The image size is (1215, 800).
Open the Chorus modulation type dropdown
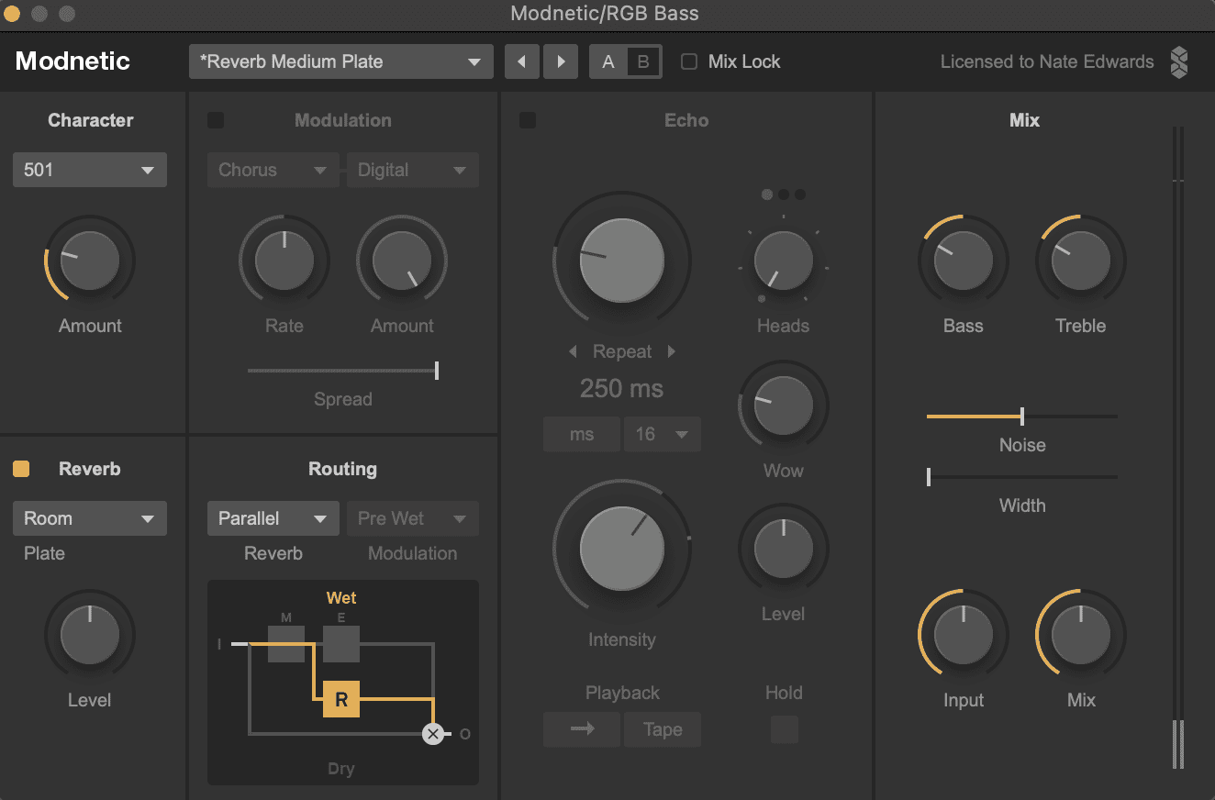pos(273,170)
